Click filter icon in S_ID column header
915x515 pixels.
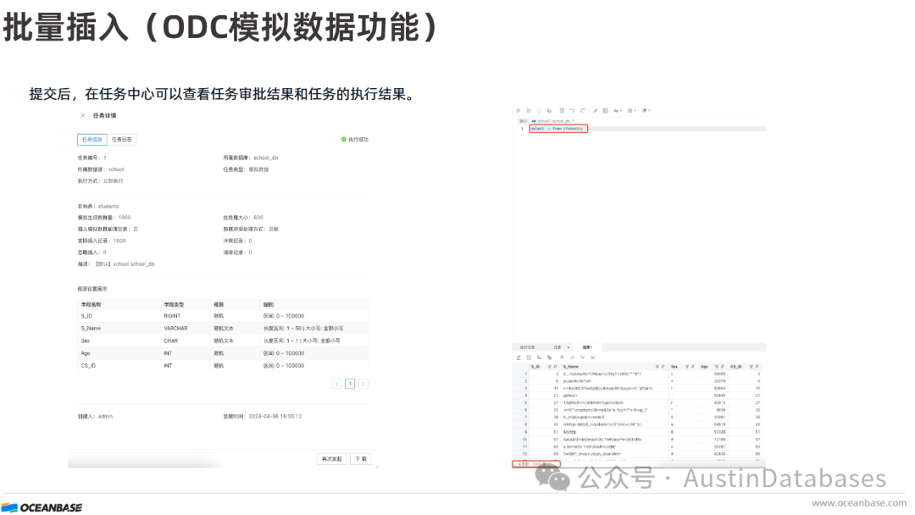coord(549,367)
